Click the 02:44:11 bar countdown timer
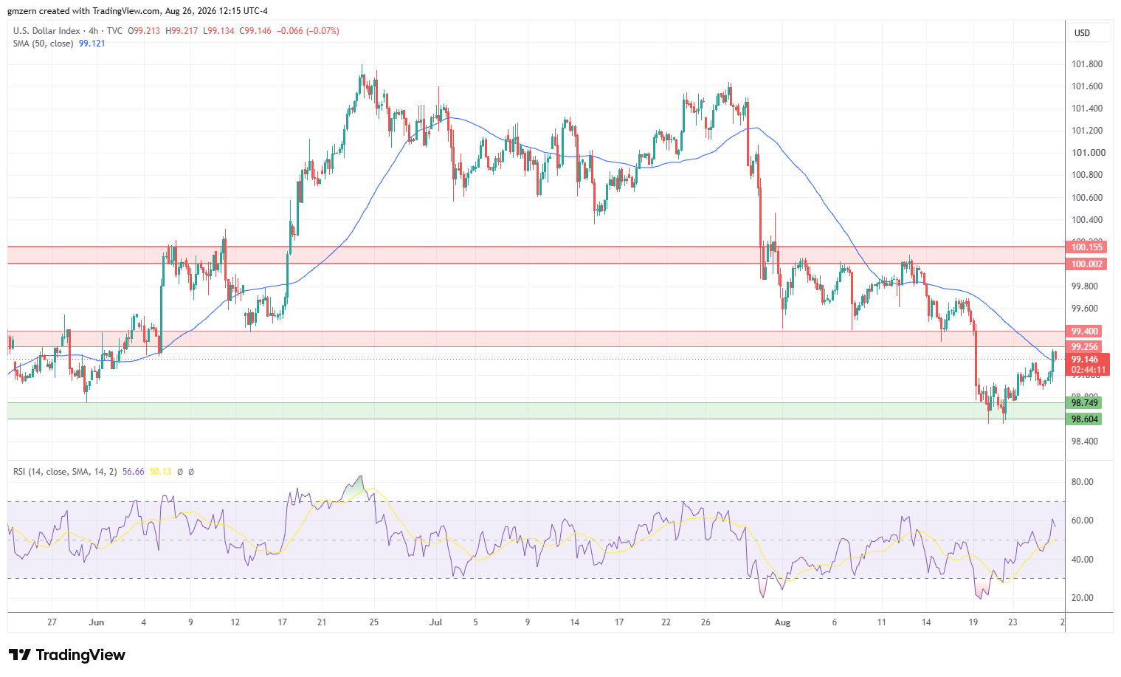1121x677 pixels. coord(1088,370)
